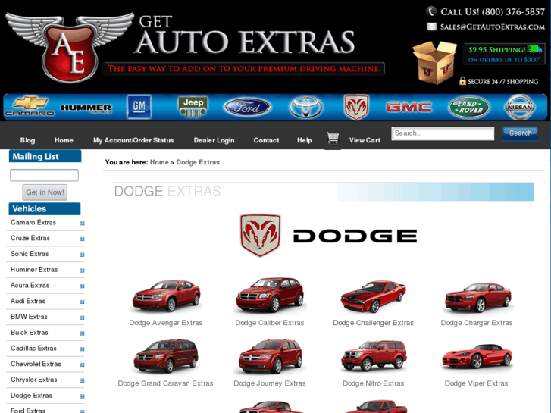Click the Ford oval logo
The height and width of the screenshot is (413, 551).
click(247, 107)
